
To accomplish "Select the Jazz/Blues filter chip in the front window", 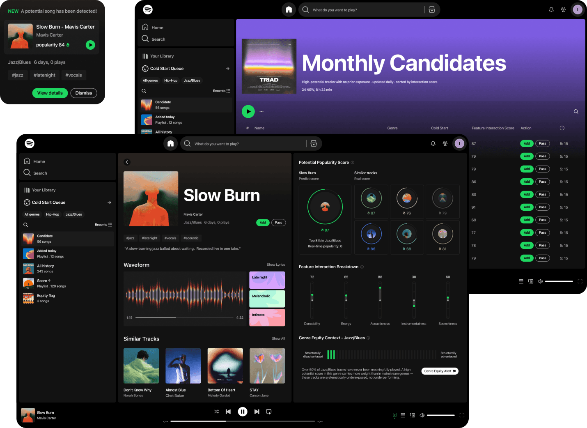I will pos(74,214).
